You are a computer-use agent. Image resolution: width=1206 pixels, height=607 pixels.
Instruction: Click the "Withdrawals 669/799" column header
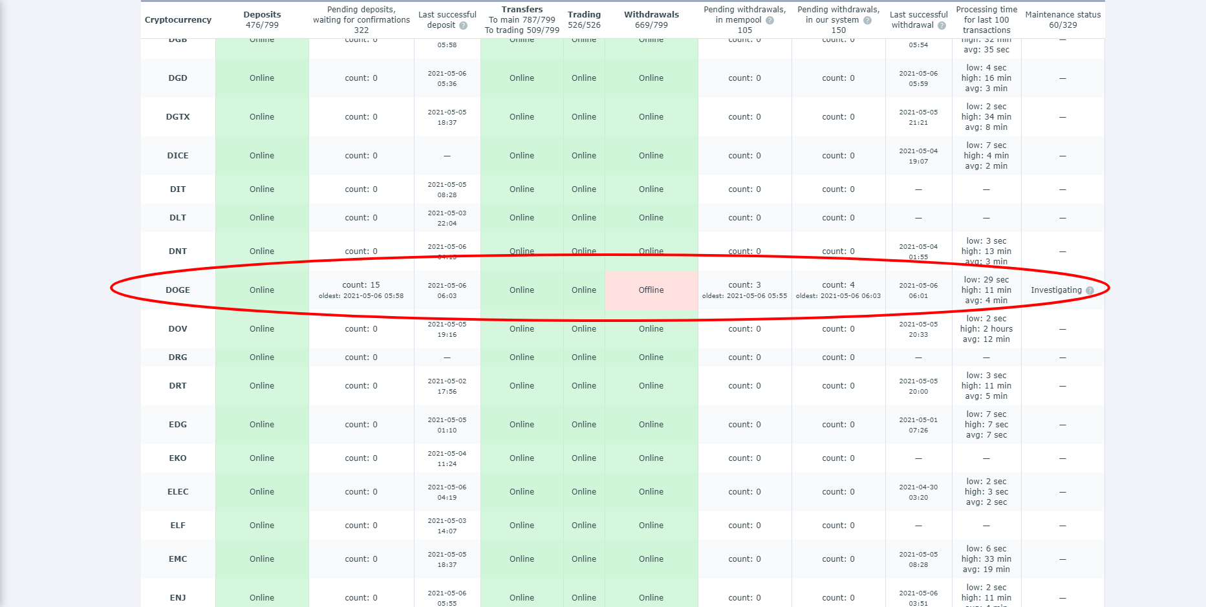(651, 20)
